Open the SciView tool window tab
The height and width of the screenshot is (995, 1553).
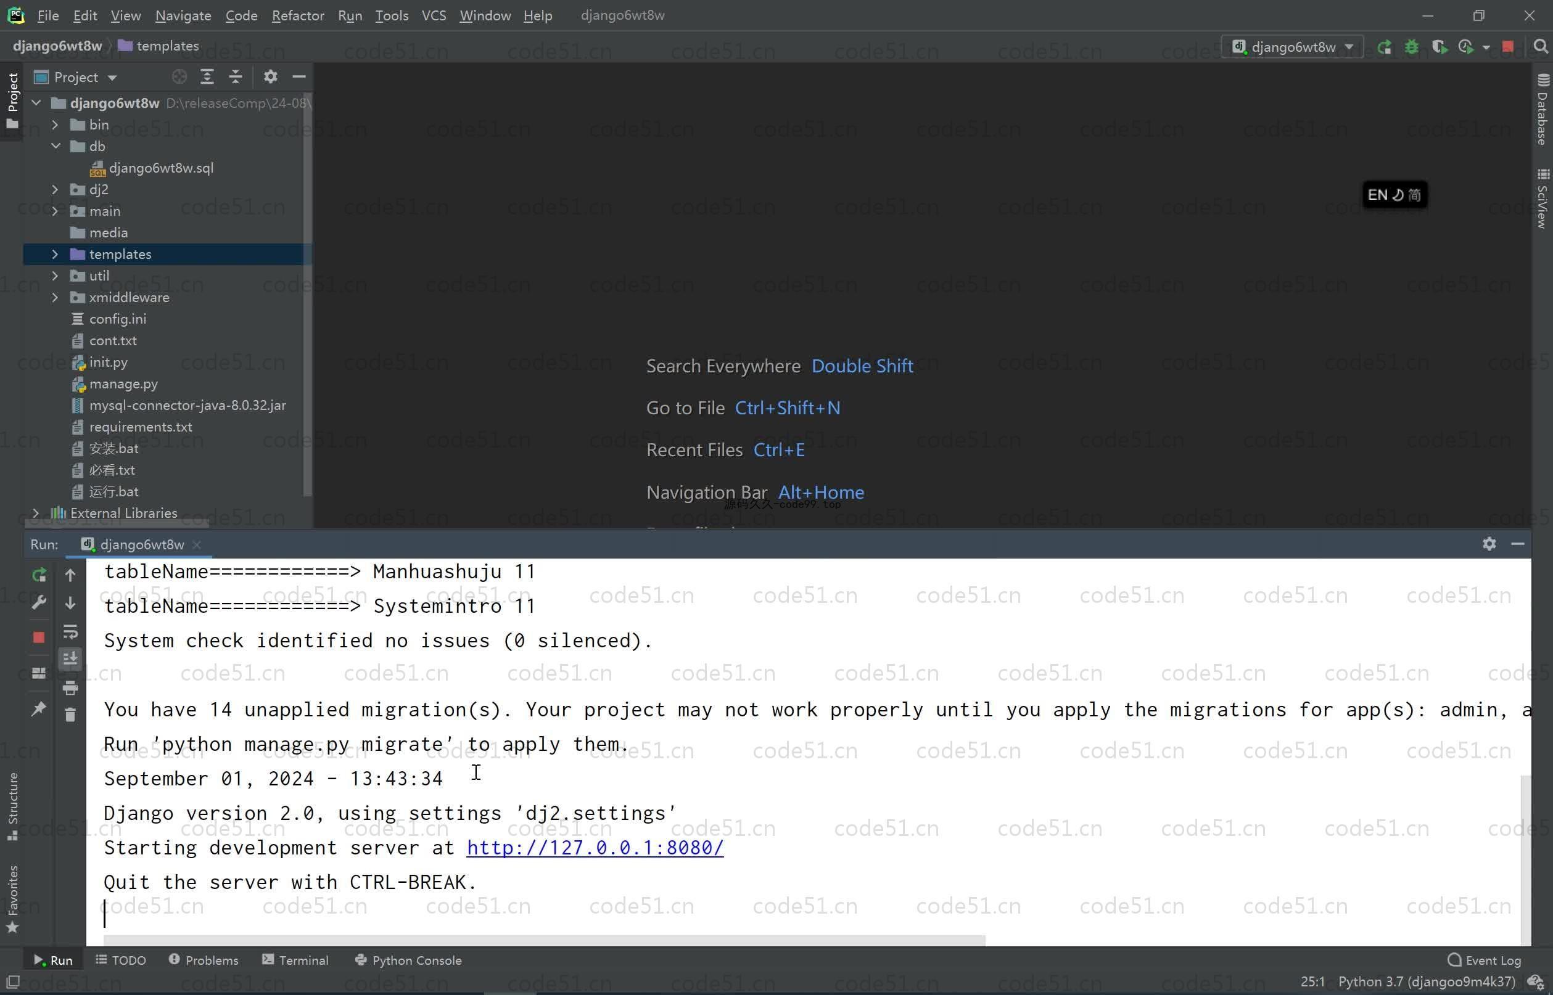(x=1543, y=199)
